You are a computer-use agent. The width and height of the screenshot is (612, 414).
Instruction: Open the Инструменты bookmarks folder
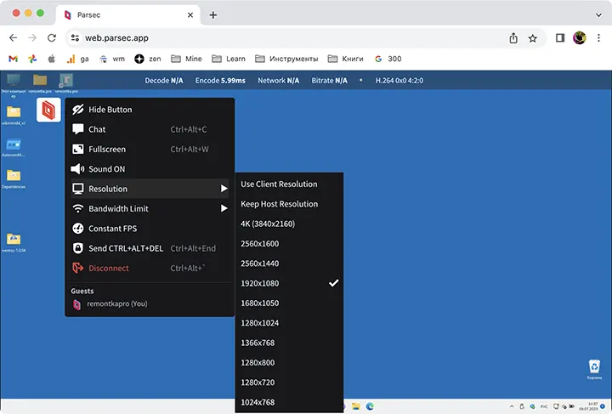[x=286, y=59]
